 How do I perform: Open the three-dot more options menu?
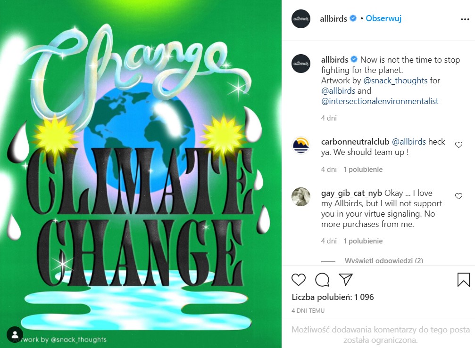[x=465, y=20]
